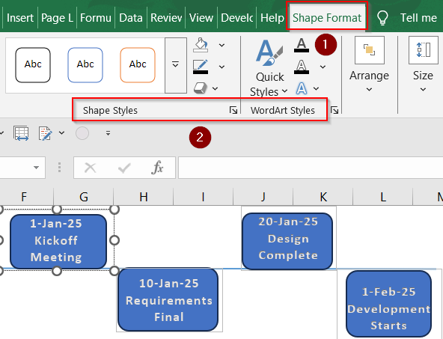Click inside the formula bar input

(x=311, y=168)
